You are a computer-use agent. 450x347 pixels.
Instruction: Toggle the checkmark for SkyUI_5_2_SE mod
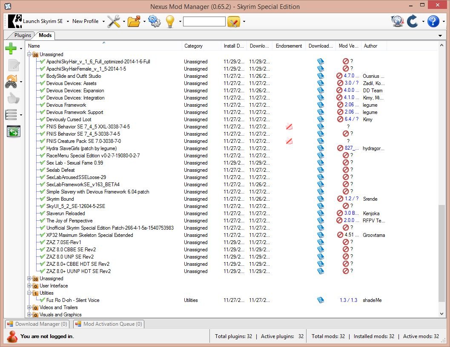[x=43, y=206]
